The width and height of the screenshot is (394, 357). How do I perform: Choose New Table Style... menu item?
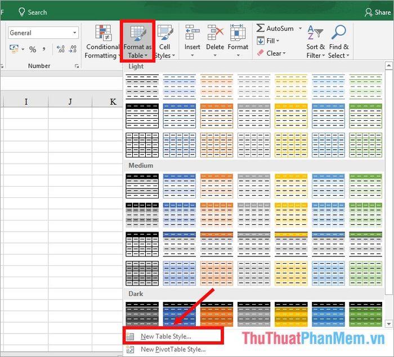pyautogui.click(x=173, y=336)
